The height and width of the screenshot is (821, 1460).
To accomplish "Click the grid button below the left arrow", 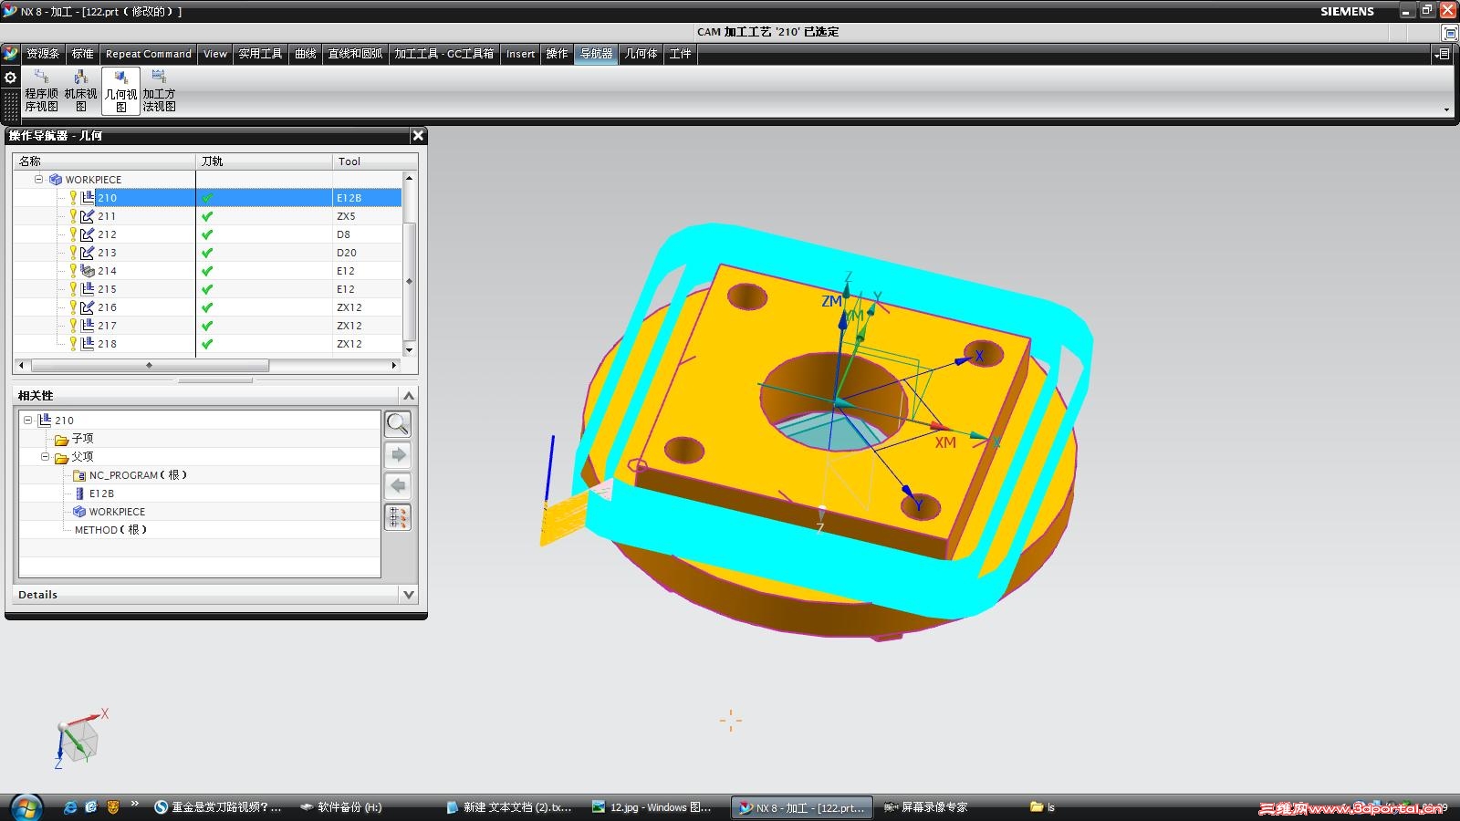I will pos(398,517).
